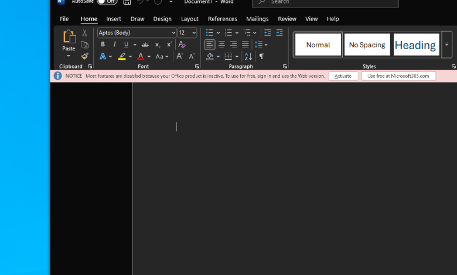The width and height of the screenshot is (457, 275).
Task: Click the Activate button in notice bar
Action: coord(343,76)
